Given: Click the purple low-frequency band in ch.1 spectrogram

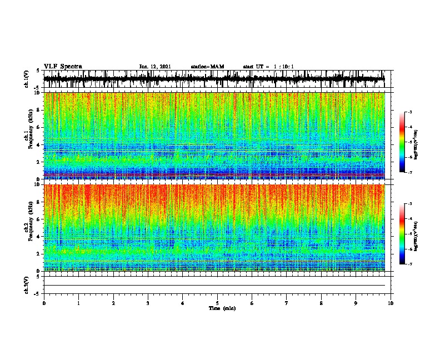Looking at the screenshot, I should tap(214, 175).
